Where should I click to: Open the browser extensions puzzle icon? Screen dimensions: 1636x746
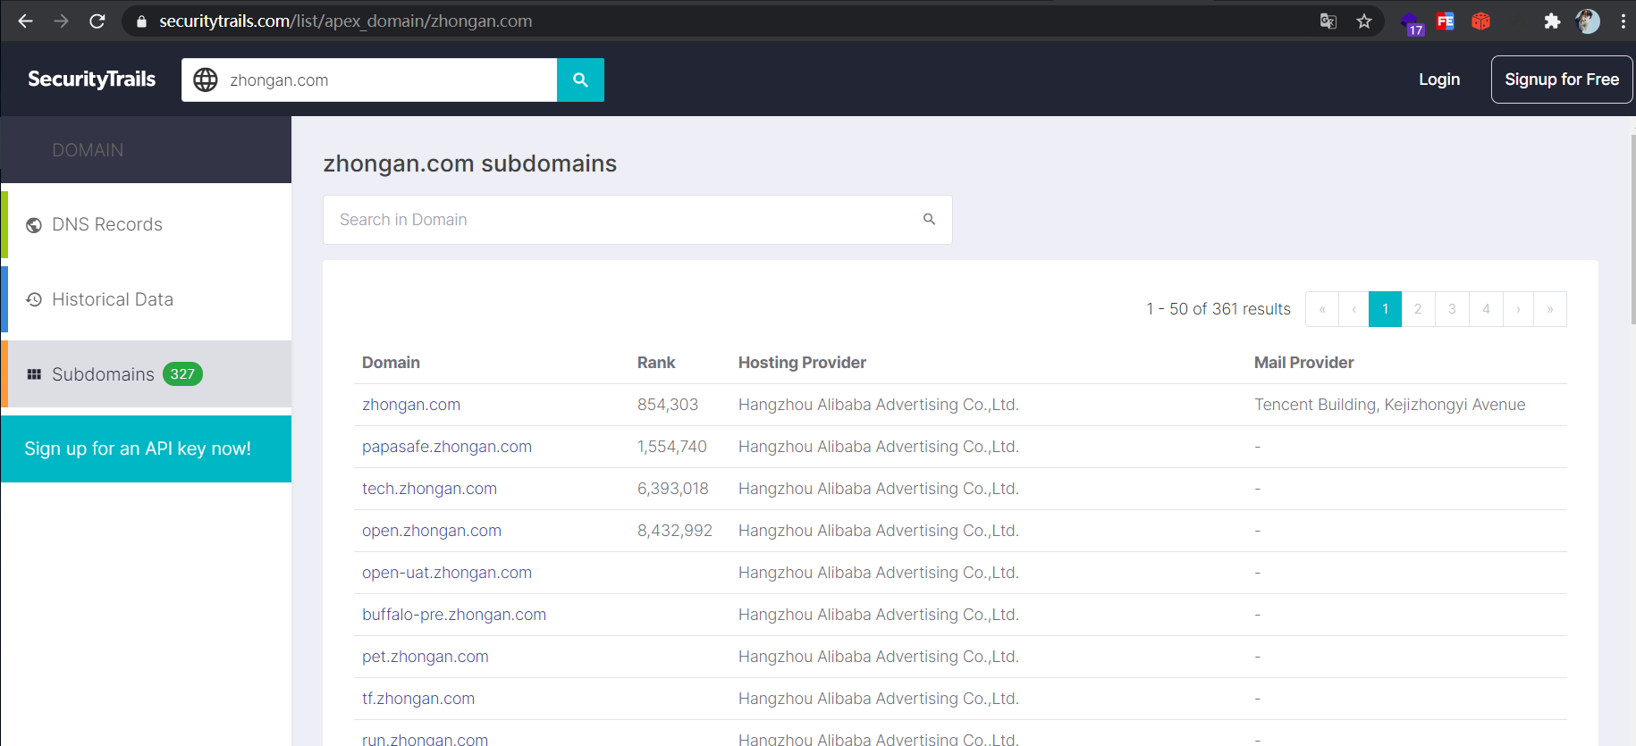[x=1552, y=21]
